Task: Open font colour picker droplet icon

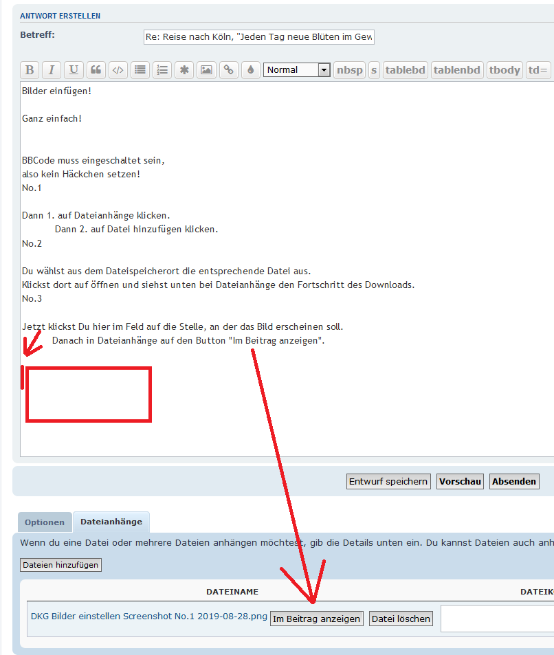Action: point(250,70)
